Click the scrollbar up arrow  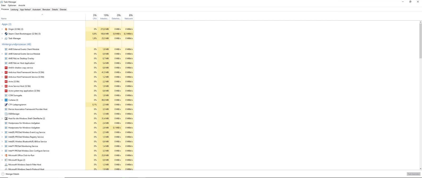coord(420,22)
